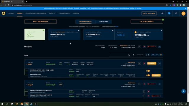Open the orange user avatar menu
This screenshot has height=106, width=189.
coord(183,14)
